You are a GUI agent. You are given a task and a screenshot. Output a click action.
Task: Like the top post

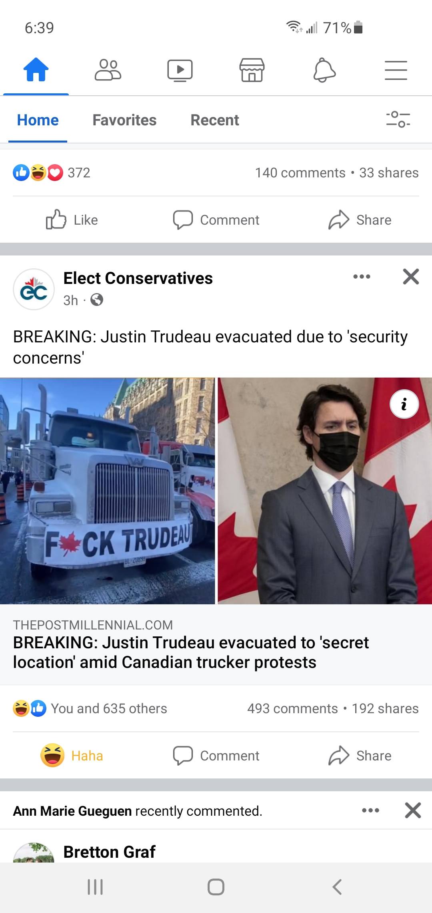coord(72,220)
